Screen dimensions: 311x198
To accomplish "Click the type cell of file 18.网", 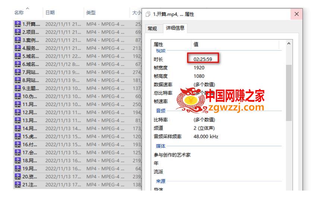I will (105, 160).
